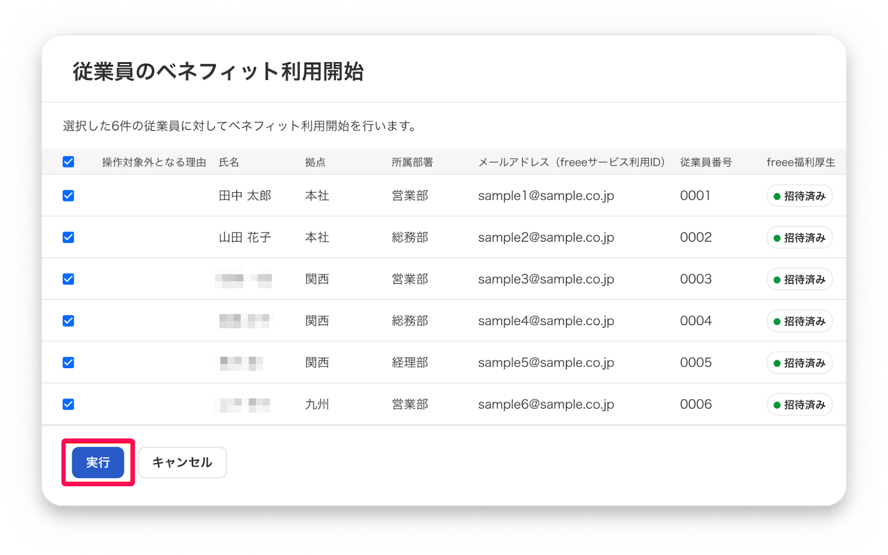Click the 操作対象外となる理由 column header

[x=154, y=162]
